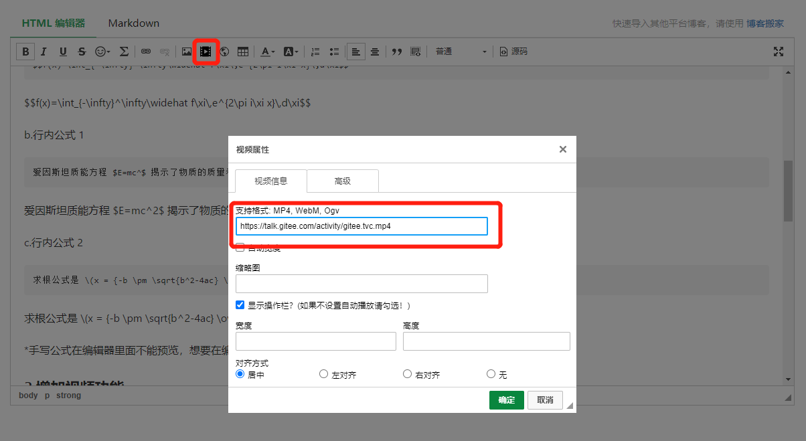Viewport: 806px width, 441px height.
Task: Click the bulleted list icon
Action: 335,52
